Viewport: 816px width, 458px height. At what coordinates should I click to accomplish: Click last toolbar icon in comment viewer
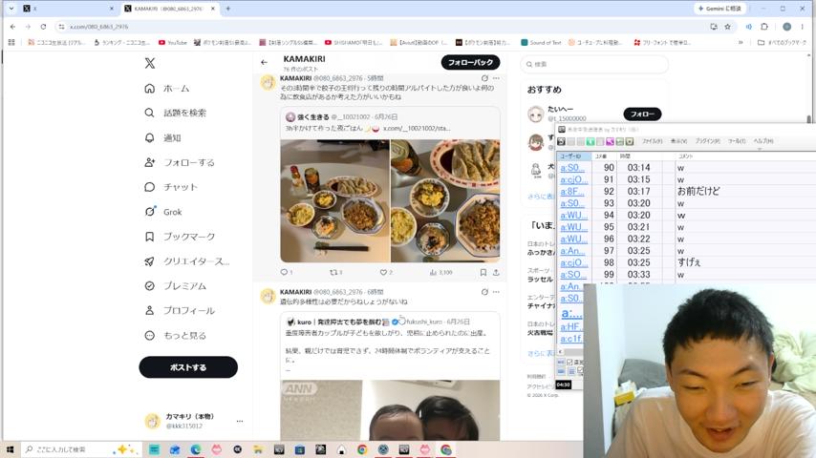[x=629, y=141]
